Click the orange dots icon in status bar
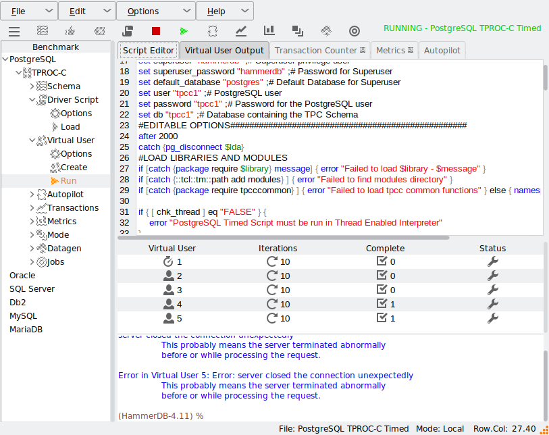The width and height of the screenshot is (549, 435). point(544,430)
